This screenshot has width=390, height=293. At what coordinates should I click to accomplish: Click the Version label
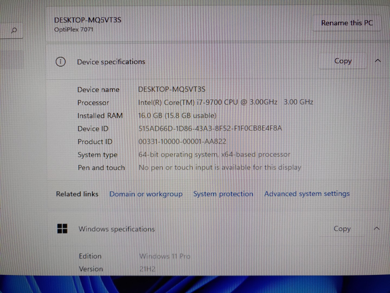pyautogui.click(x=91, y=269)
